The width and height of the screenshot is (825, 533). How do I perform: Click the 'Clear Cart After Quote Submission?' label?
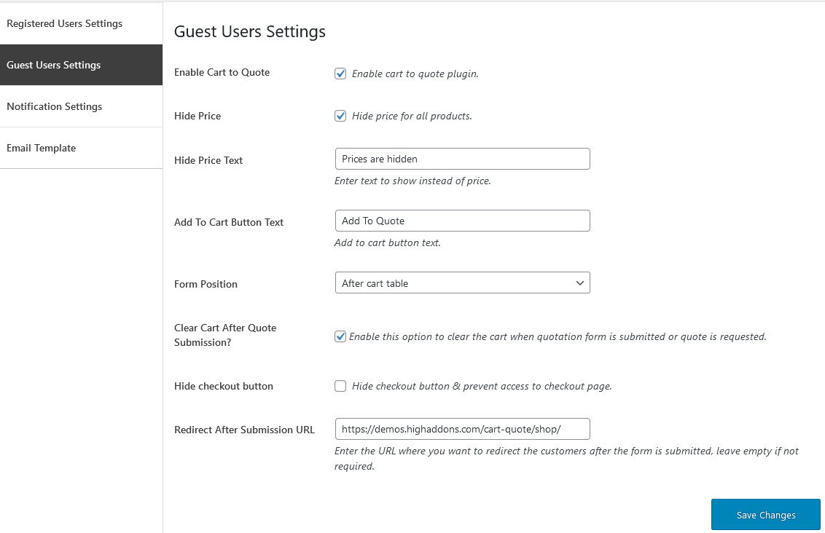(x=225, y=335)
